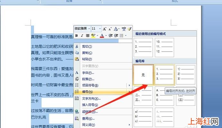
Task: Click the grow font icon
Action: [x=105, y=29]
